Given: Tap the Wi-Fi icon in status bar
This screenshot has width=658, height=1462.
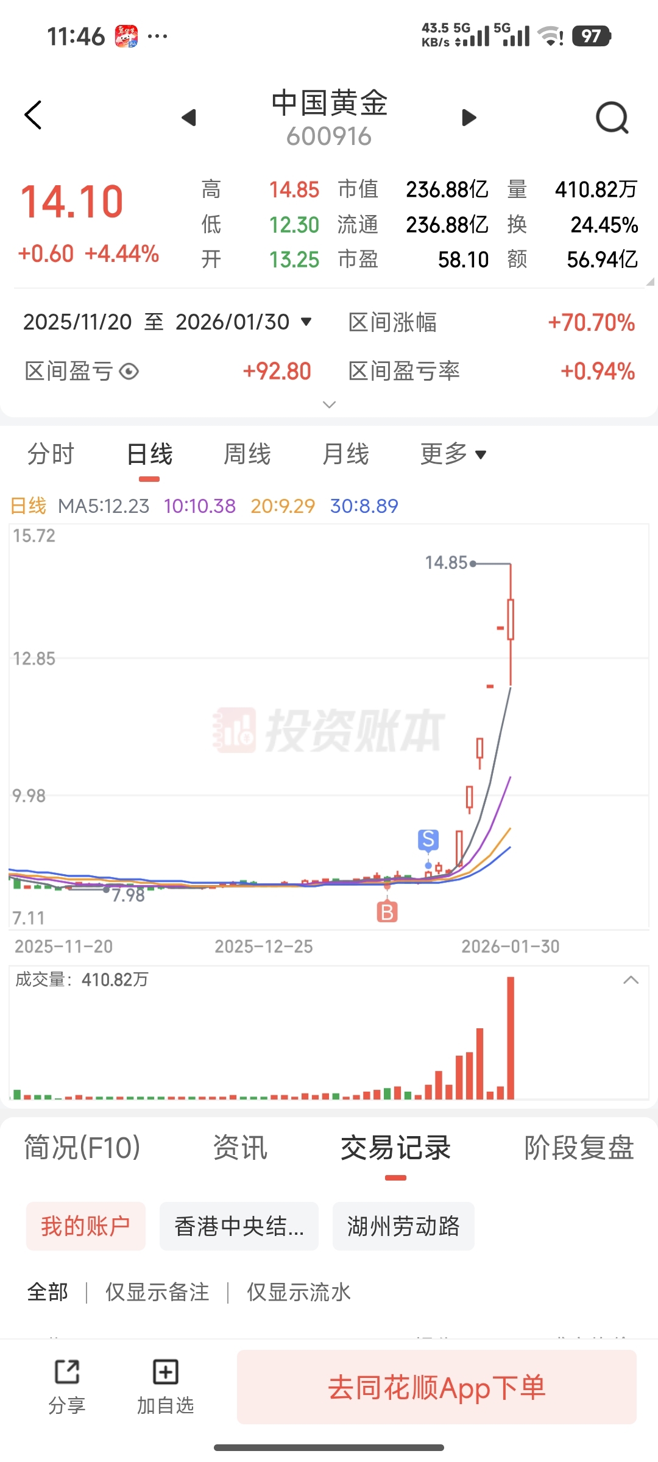Looking at the screenshot, I should click(551, 36).
